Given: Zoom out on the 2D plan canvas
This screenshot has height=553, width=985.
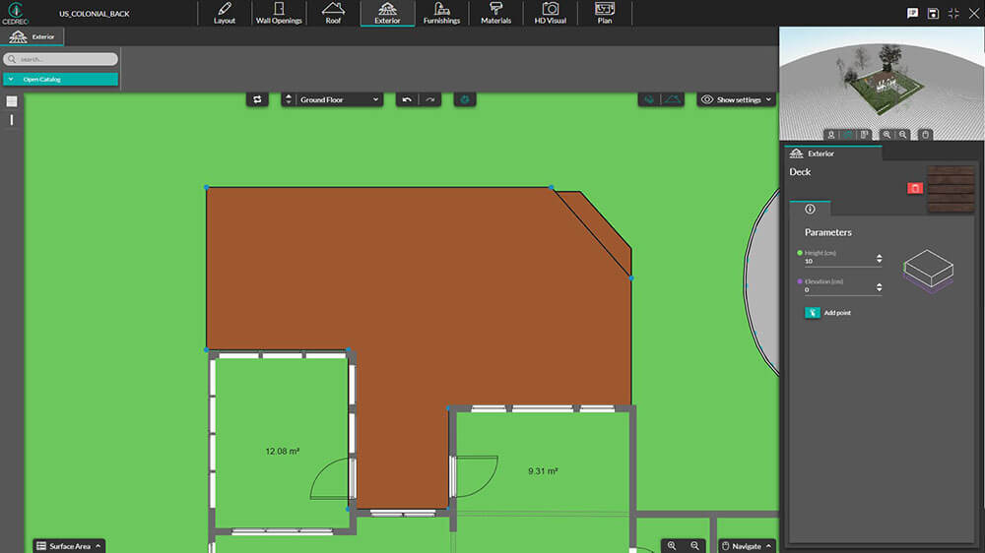Looking at the screenshot, I should click(x=695, y=545).
